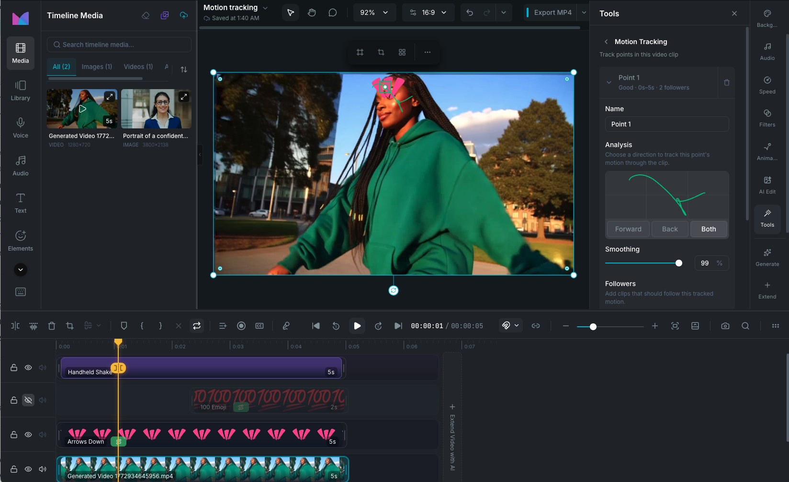Open the Elements panel

pos(20,240)
